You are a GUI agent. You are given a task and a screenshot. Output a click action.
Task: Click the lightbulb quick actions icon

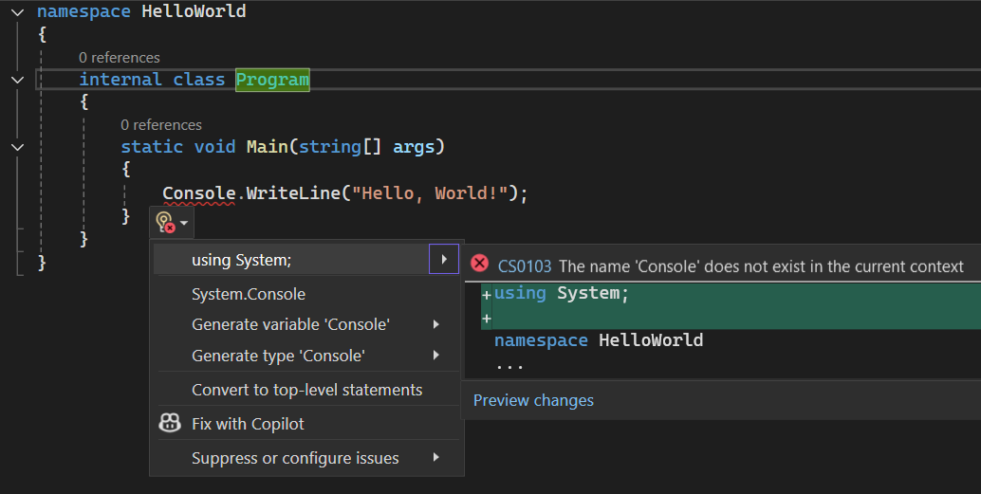tap(165, 223)
